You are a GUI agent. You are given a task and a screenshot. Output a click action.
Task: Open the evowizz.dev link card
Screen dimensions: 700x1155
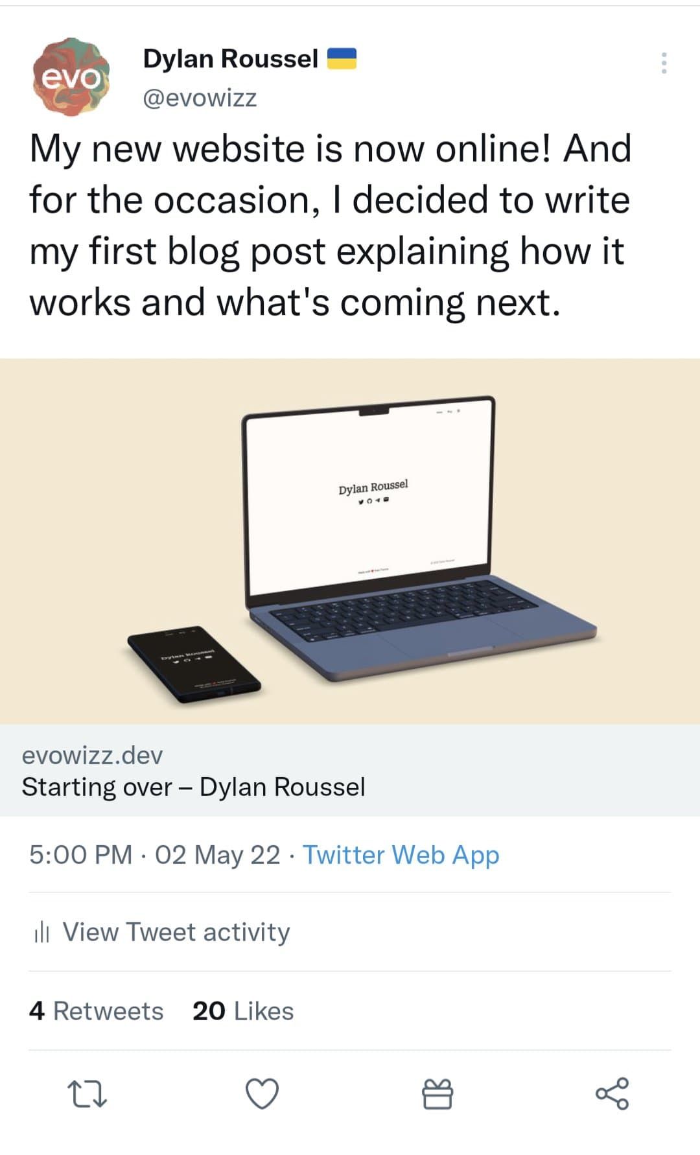coord(93,754)
